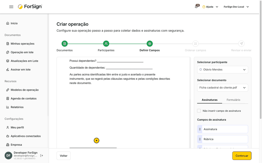Go to Participantes step circle
The image size is (262, 163).
coord(106,44)
